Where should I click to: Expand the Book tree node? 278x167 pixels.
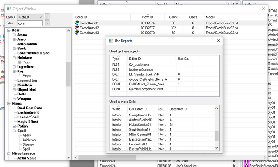click(14, 49)
